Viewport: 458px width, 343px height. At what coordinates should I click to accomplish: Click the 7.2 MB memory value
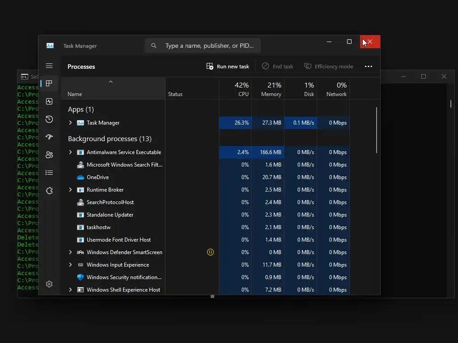(x=273, y=290)
